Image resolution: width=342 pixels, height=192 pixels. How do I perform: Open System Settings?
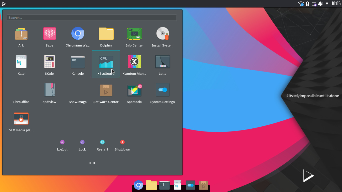[x=162, y=90]
